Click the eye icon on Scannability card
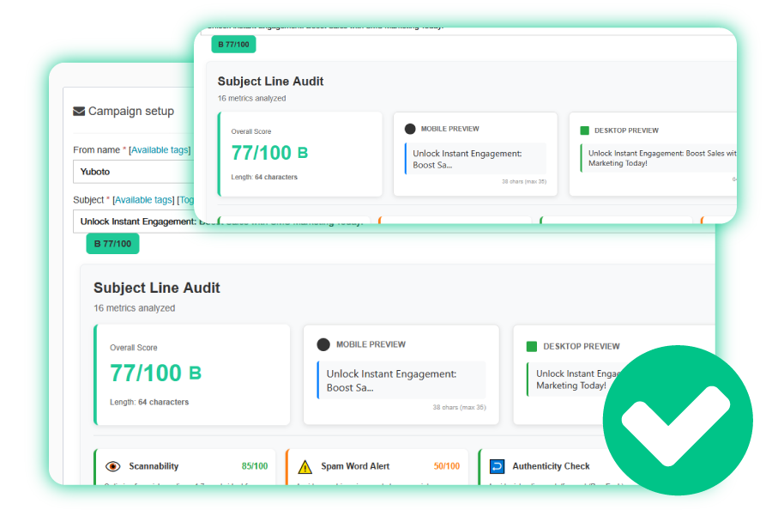 tap(112, 466)
